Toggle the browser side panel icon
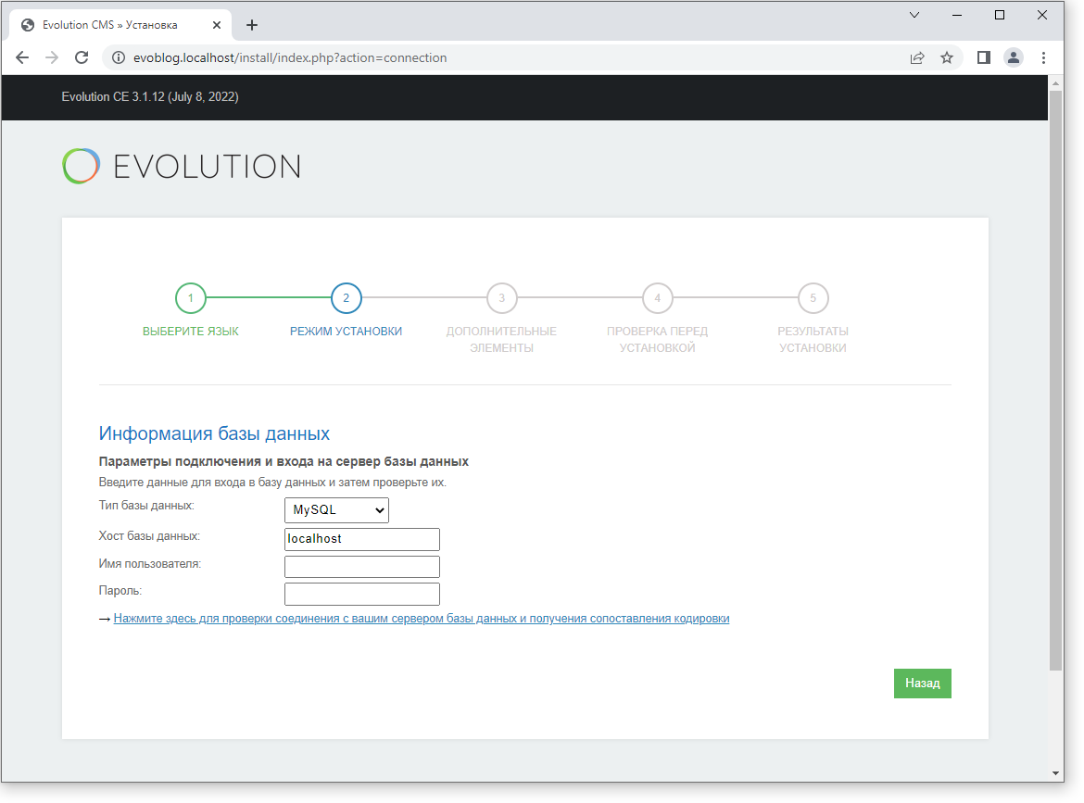Image resolution: width=1084 pixels, height=803 pixels. tap(984, 57)
